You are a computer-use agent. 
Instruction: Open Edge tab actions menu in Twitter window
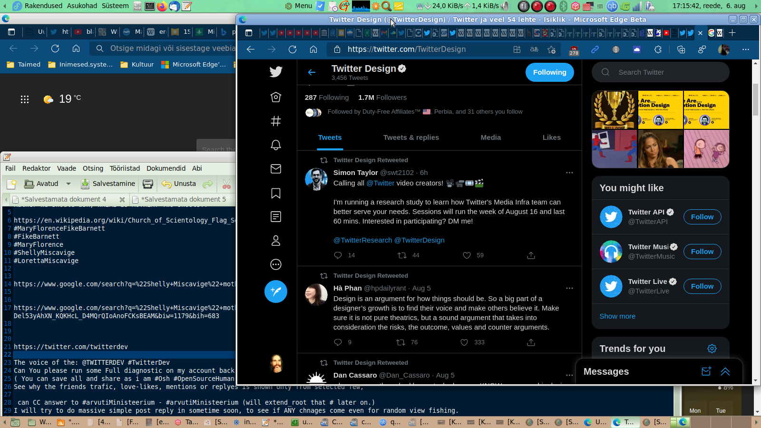click(248, 33)
